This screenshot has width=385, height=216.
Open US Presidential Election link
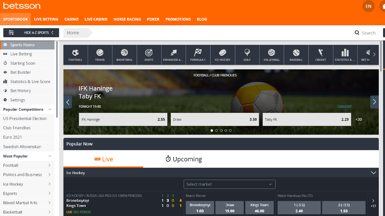tap(25, 119)
